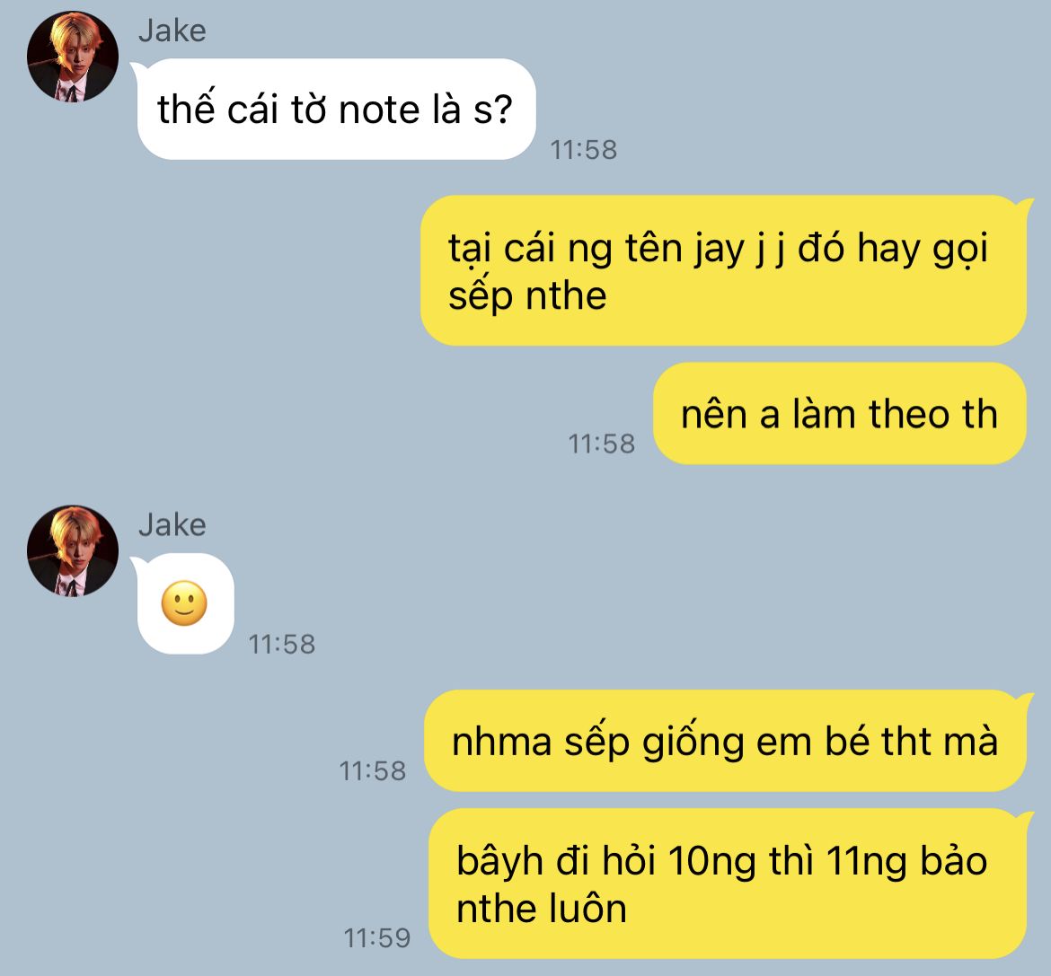This screenshot has width=1051, height=976.
Task: Tap the message starting "bâyh đi hỏi 10ng"
Action: [729, 884]
